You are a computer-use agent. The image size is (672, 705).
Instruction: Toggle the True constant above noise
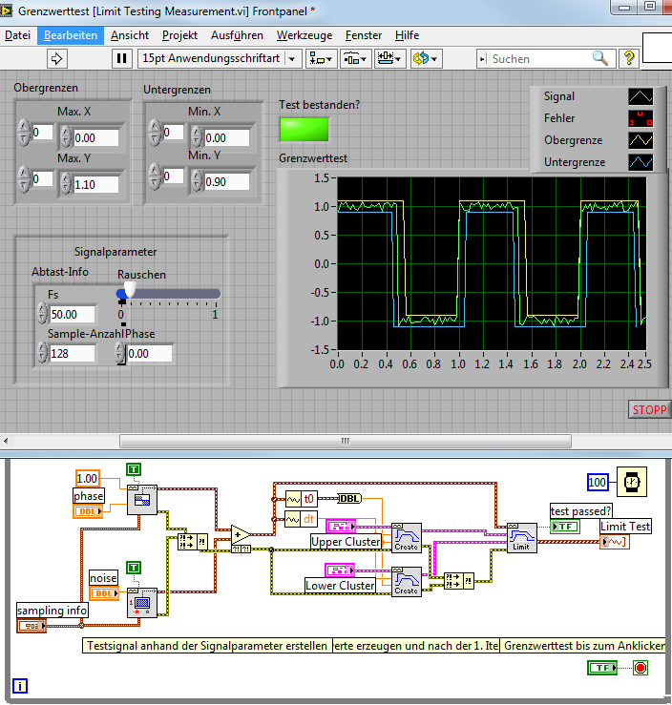133,568
